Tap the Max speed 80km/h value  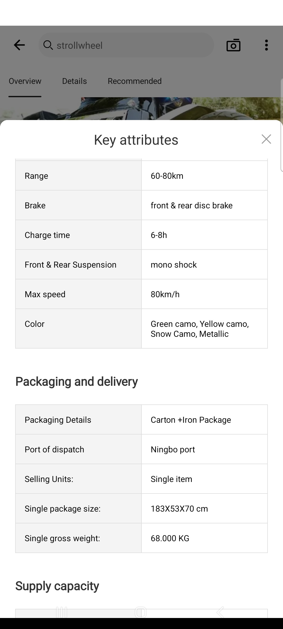click(165, 294)
